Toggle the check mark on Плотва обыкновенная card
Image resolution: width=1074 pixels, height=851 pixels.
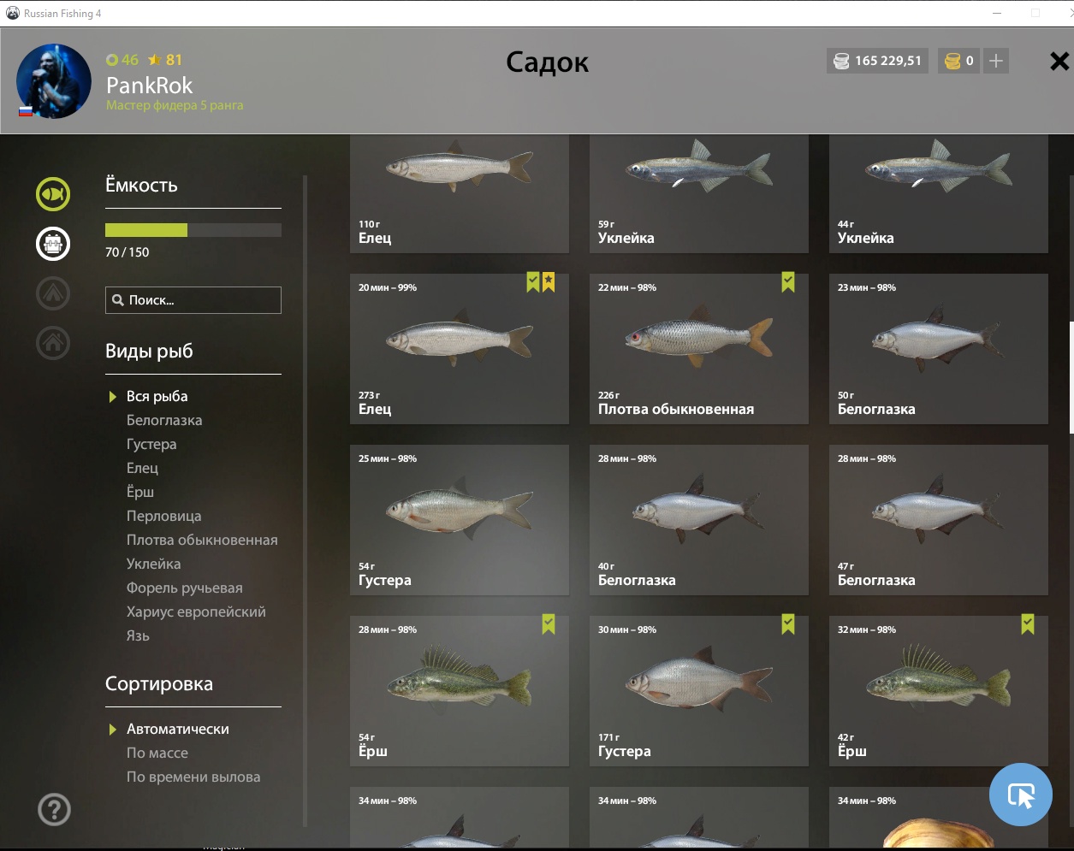tap(788, 282)
